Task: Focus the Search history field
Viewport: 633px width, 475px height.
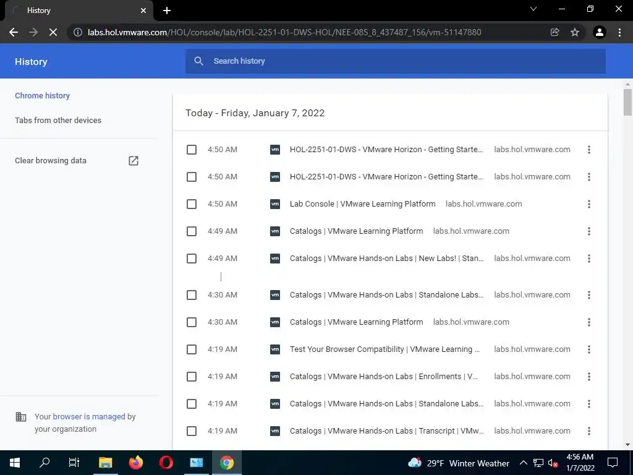Action: [395, 61]
